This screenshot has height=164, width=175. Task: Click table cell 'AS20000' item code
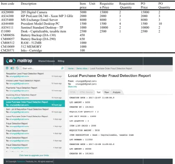[x=7, y=12]
